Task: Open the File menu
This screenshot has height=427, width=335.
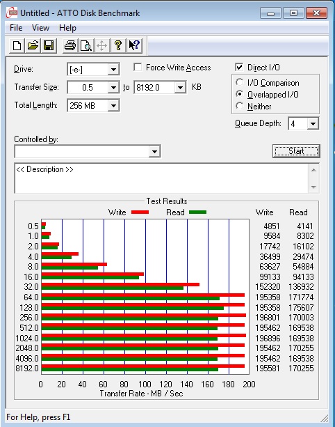Action: click(x=16, y=28)
